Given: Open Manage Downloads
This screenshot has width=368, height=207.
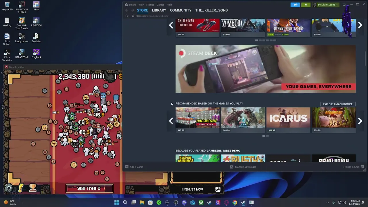Looking at the screenshot, I should [243, 167].
